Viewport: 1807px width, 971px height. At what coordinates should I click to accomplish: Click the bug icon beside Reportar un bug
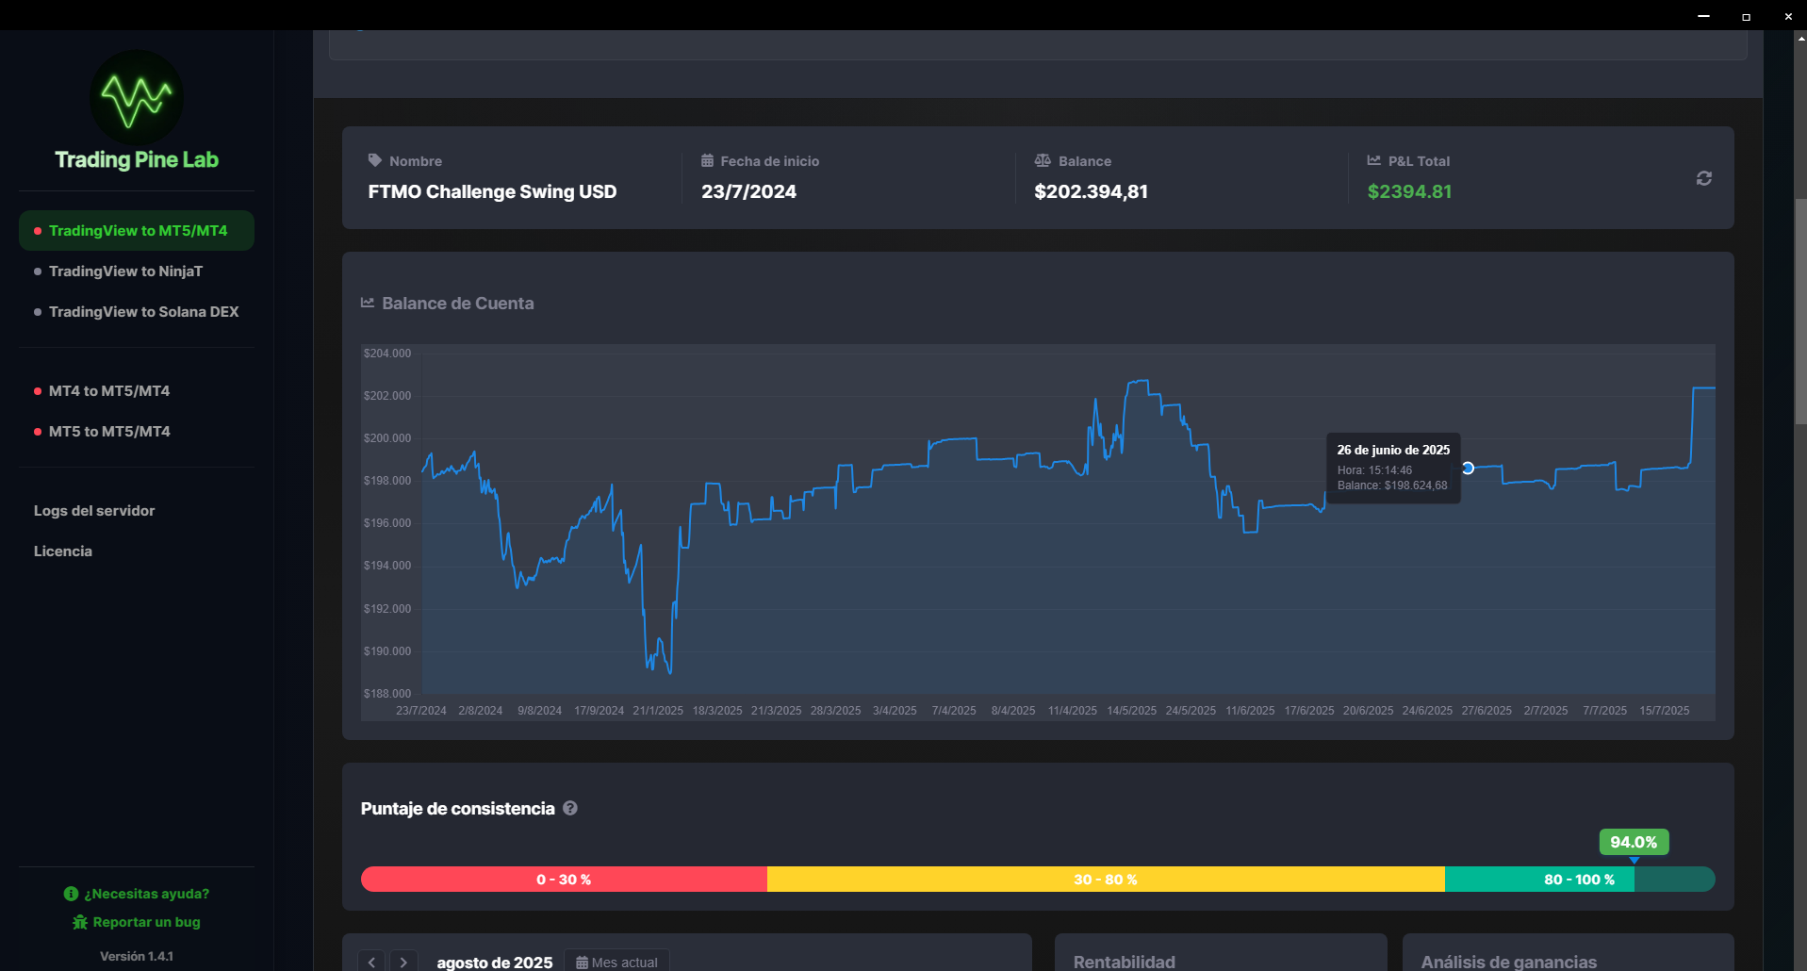tap(80, 922)
